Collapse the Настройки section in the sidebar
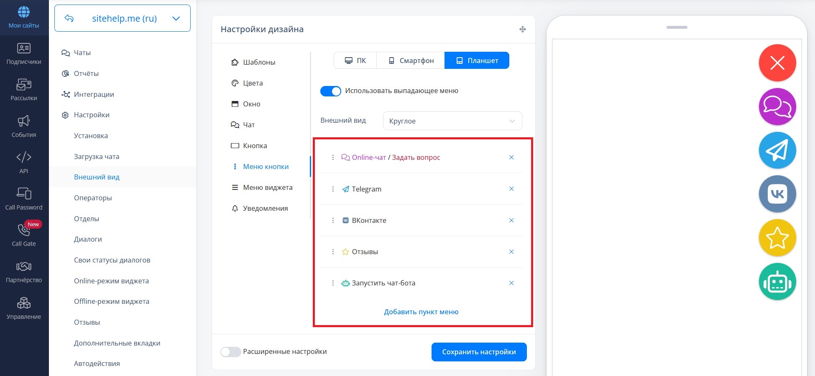The height and width of the screenshot is (376, 815). pos(92,115)
